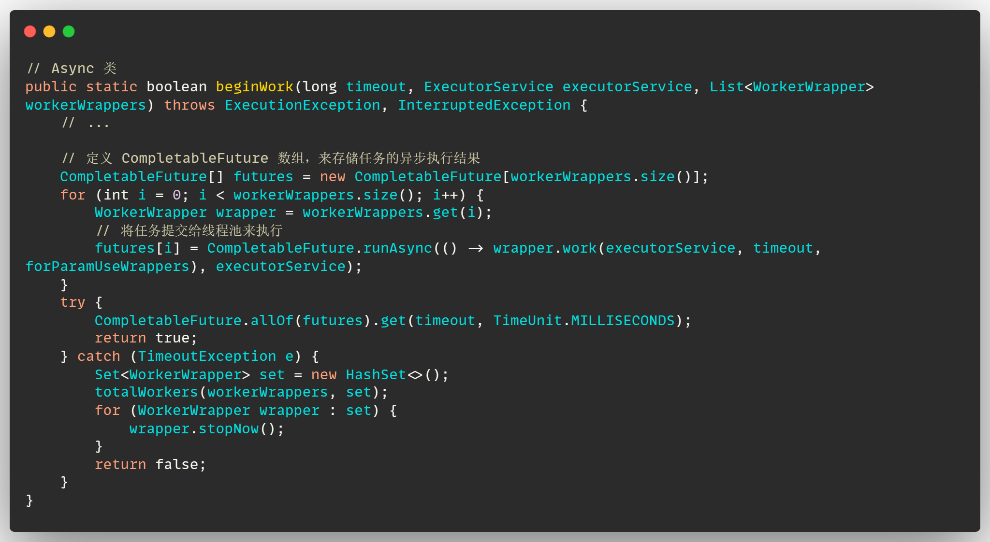Click TimeUnit.MILLISECONDS constant
The height and width of the screenshot is (542, 990).
[x=583, y=321]
